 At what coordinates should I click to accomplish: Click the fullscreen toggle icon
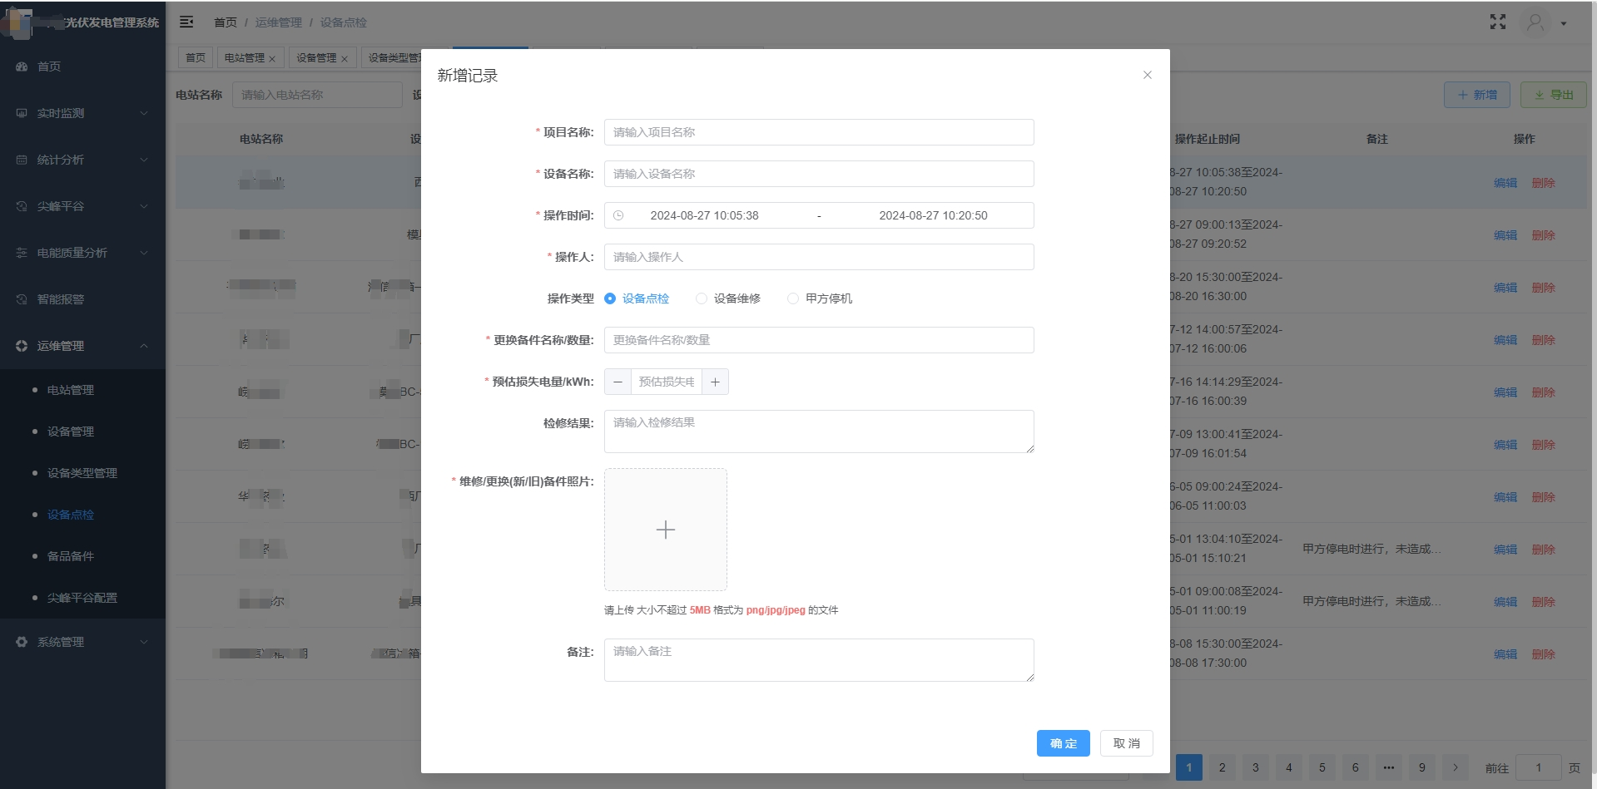click(x=1498, y=22)
